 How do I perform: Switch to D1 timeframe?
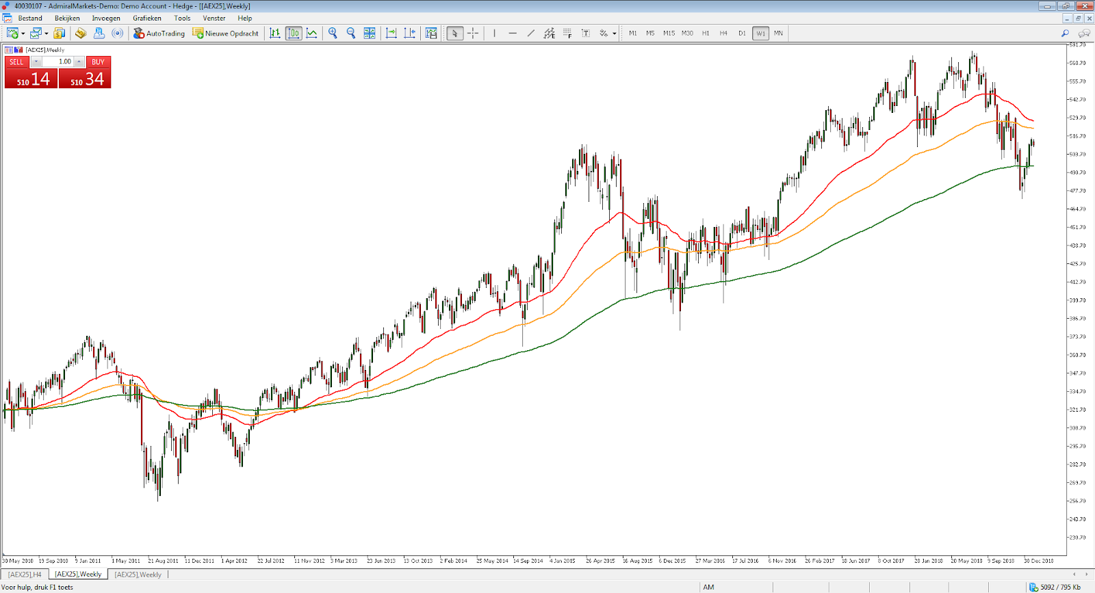pos(742,33)
